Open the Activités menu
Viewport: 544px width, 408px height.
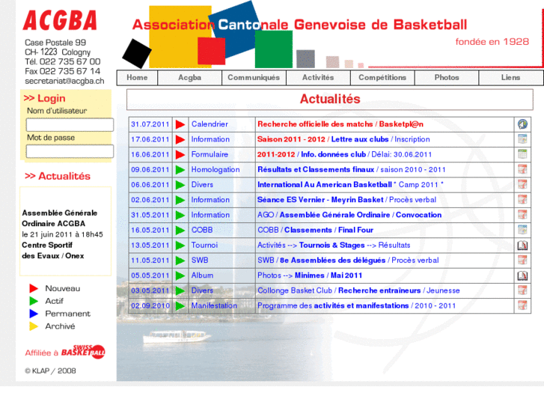318,77
